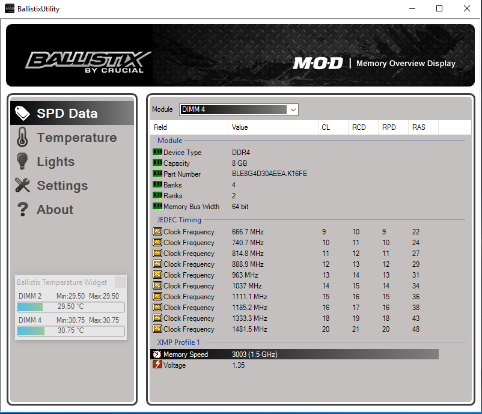Click the DIMM 2 temperature bar
The height and width of the screenshot is (414, 482).
71,306
